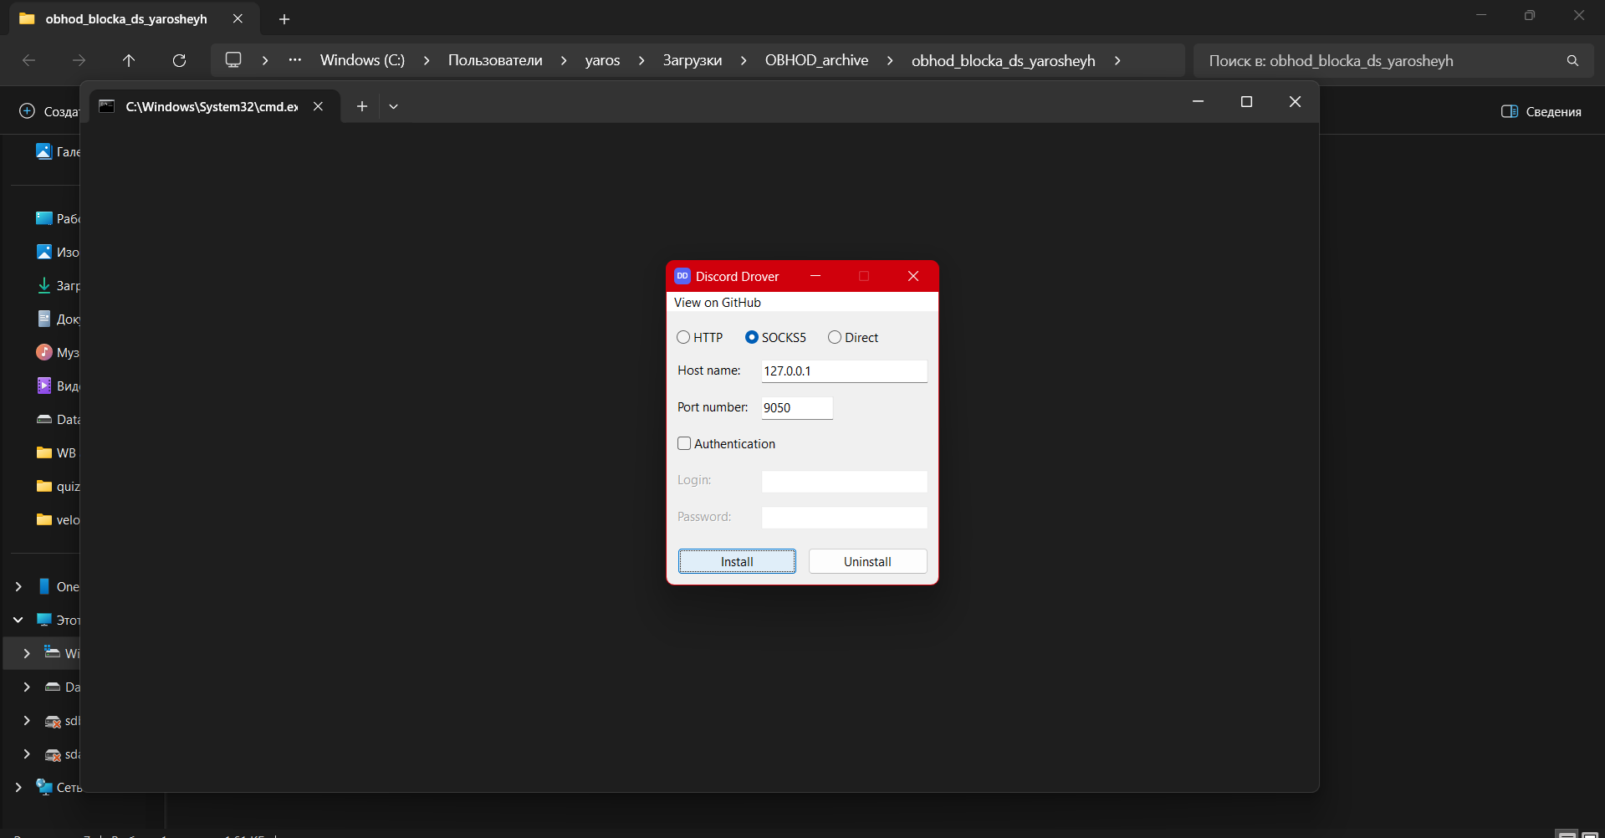The height and width of the screenshot is (838, 1605).
Task: Select the Direct connection radio button
Action: pos(835,337)
